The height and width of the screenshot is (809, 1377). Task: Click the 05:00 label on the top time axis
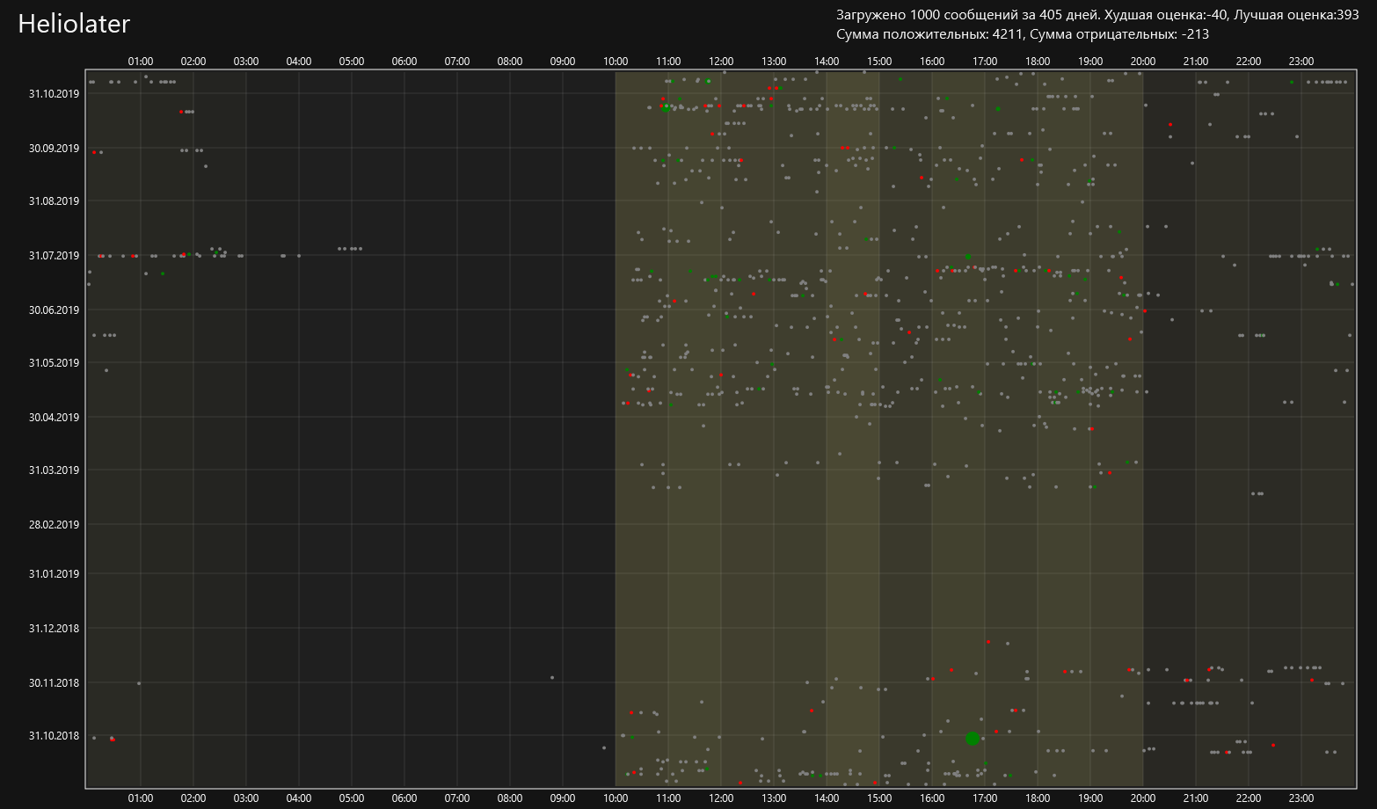352,62
